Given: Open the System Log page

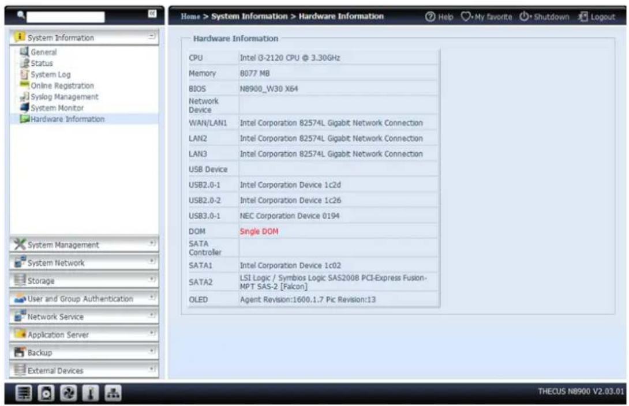Looking at the screenshot, I should (50, 74).
